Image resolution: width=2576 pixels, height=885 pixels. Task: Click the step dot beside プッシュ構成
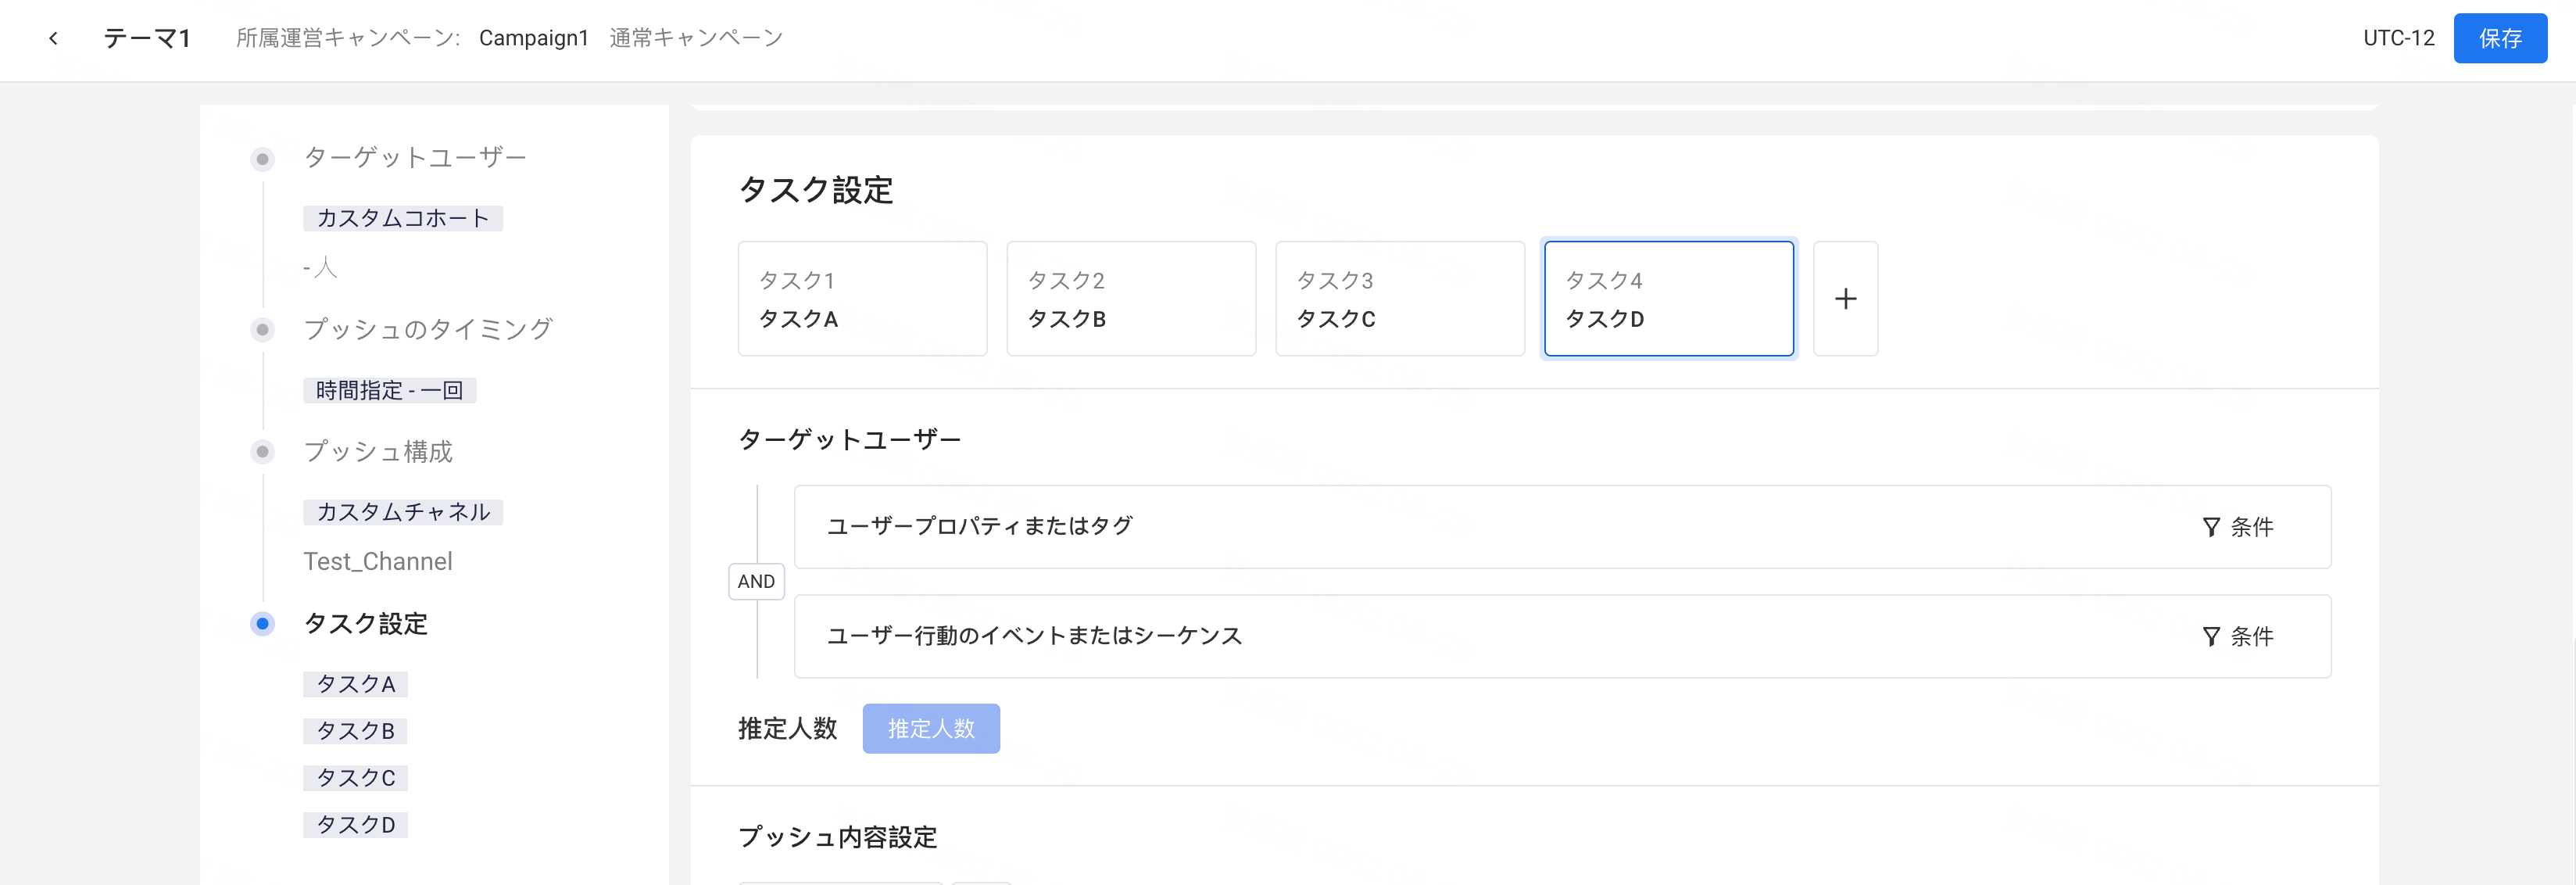pos(262,451)
